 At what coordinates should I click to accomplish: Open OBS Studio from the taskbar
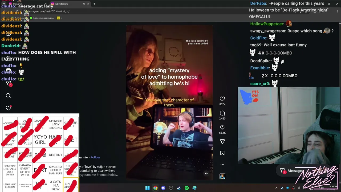coord(171,188)
